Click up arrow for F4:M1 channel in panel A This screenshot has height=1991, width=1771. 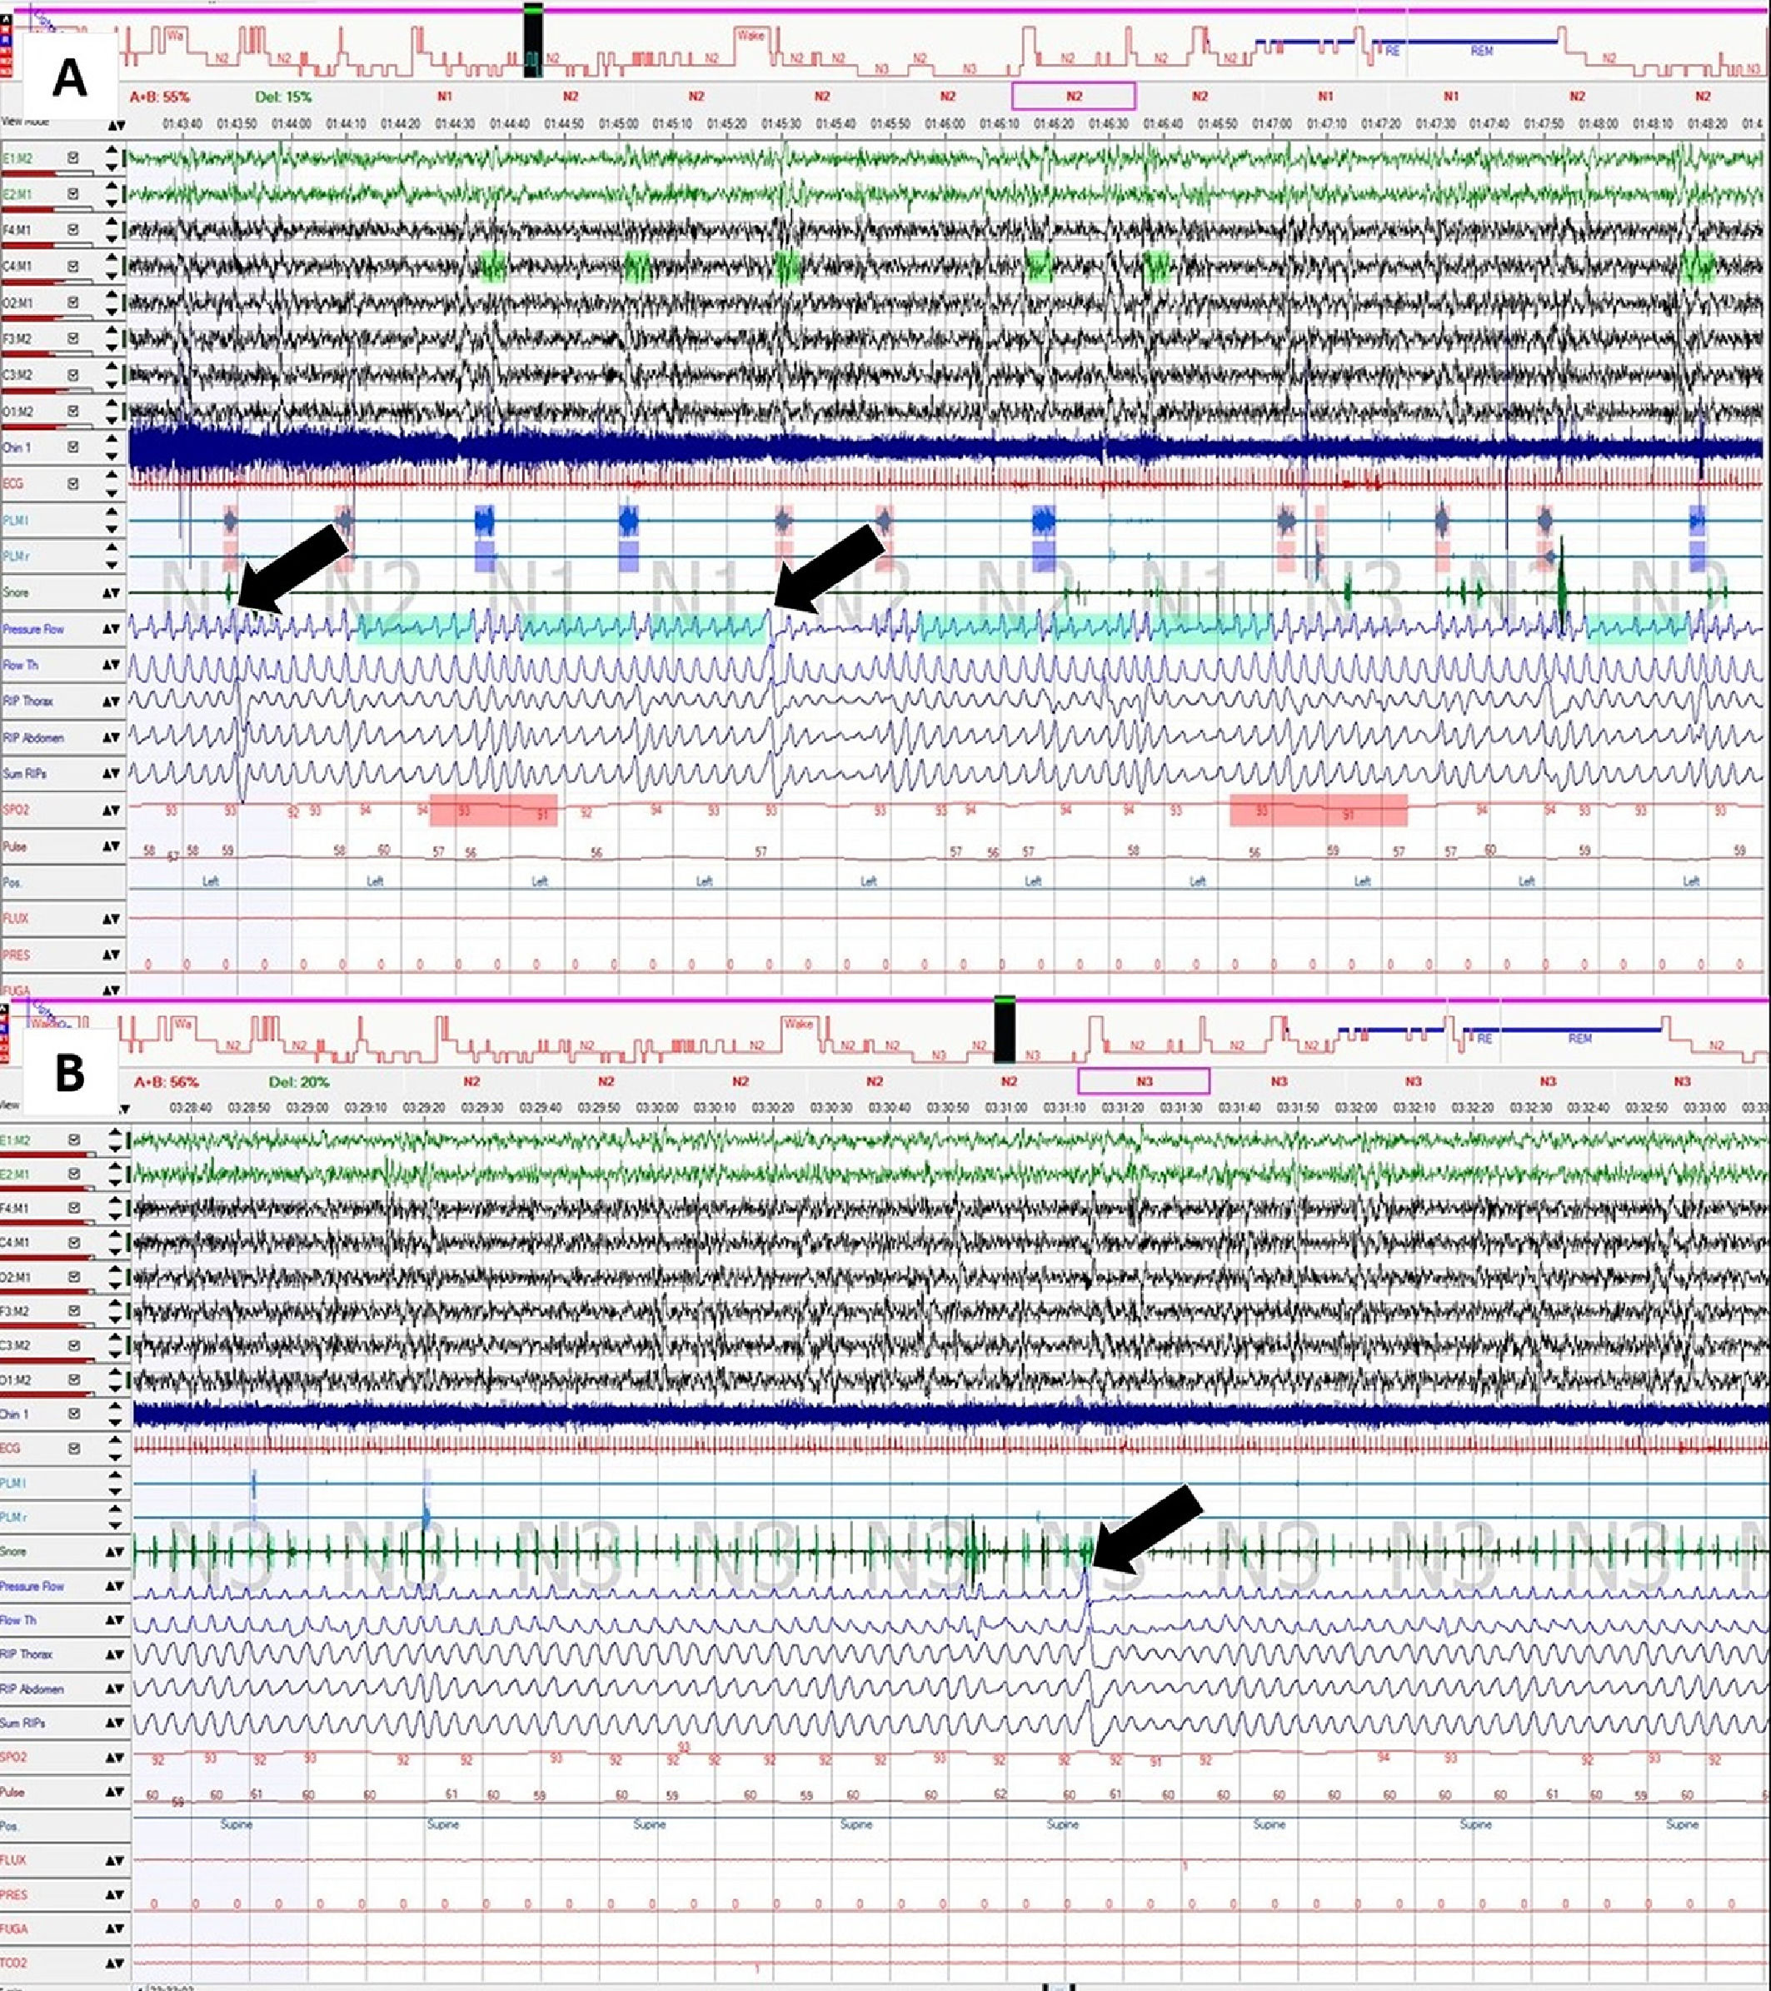[x=112, y=223]
